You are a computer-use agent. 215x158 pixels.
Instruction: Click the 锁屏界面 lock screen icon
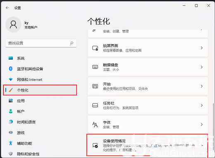(95, 48)
